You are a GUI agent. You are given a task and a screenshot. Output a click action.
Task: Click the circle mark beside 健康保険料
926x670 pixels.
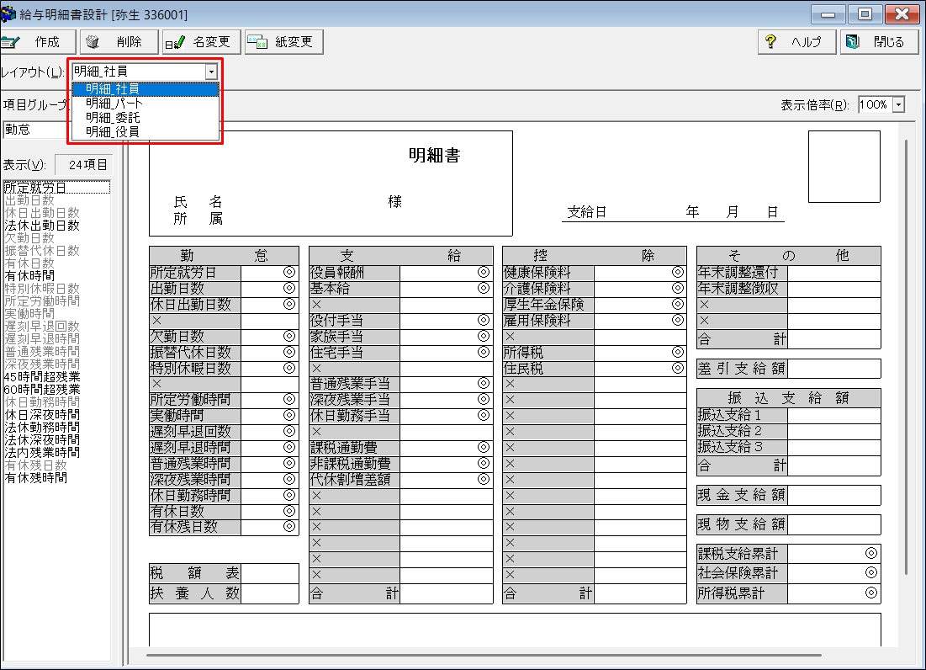(677, 272)
